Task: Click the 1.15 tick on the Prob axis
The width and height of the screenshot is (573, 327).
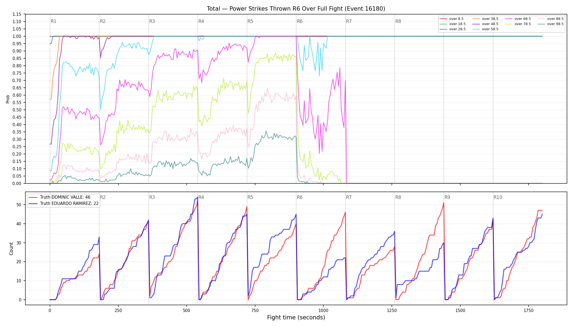Action: [17, 14]
